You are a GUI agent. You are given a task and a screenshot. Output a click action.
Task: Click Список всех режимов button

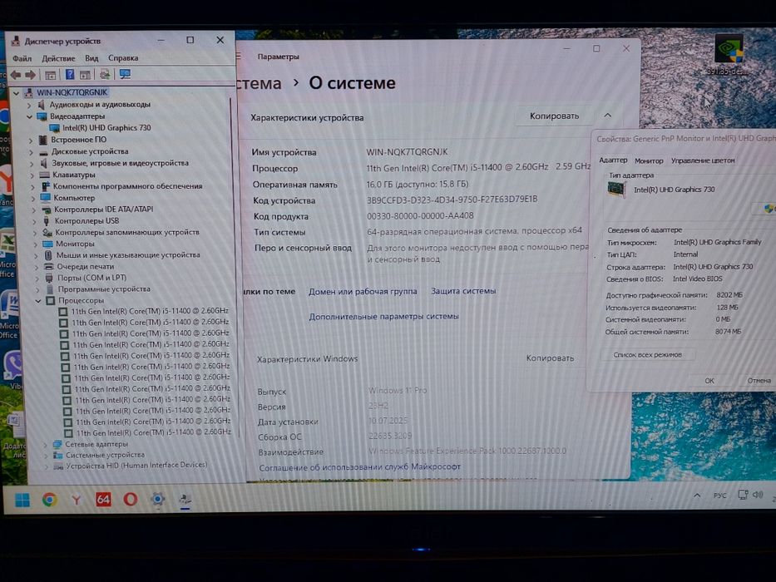point(647,355)
